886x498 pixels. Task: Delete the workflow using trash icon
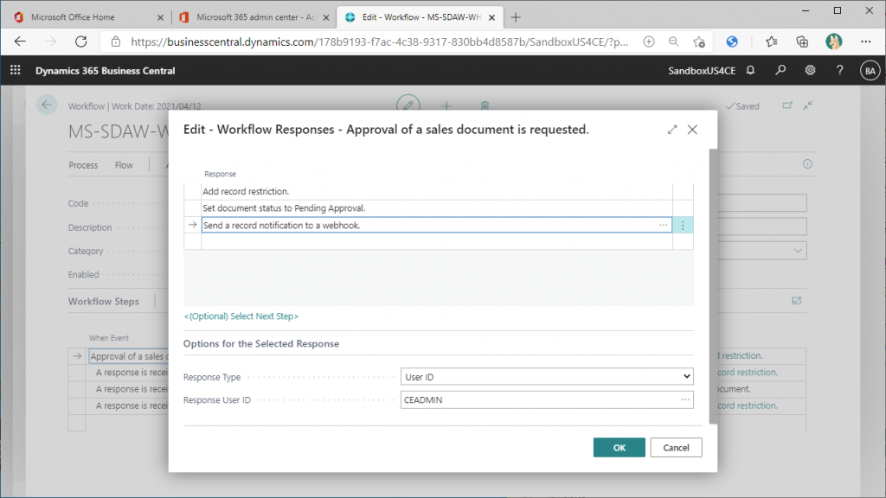[485, 105]
